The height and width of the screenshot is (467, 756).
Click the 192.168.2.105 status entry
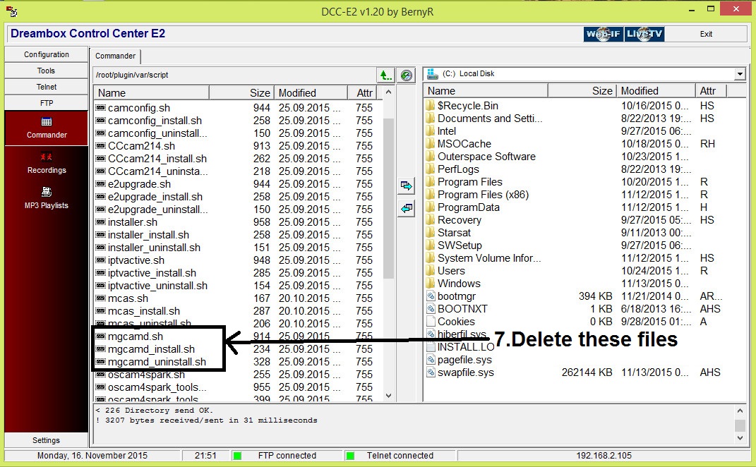pyautogui.click(x=604, y=456)
